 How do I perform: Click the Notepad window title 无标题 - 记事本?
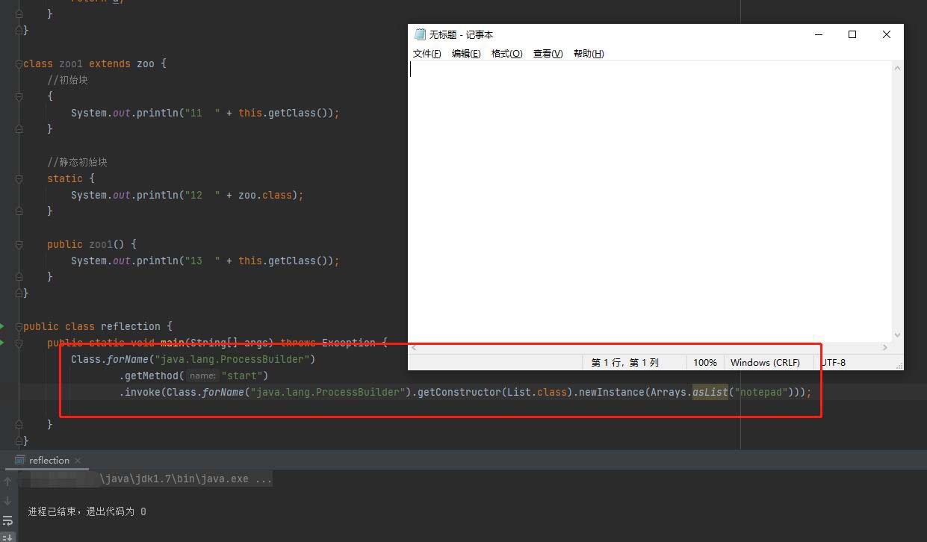(461, 34)
